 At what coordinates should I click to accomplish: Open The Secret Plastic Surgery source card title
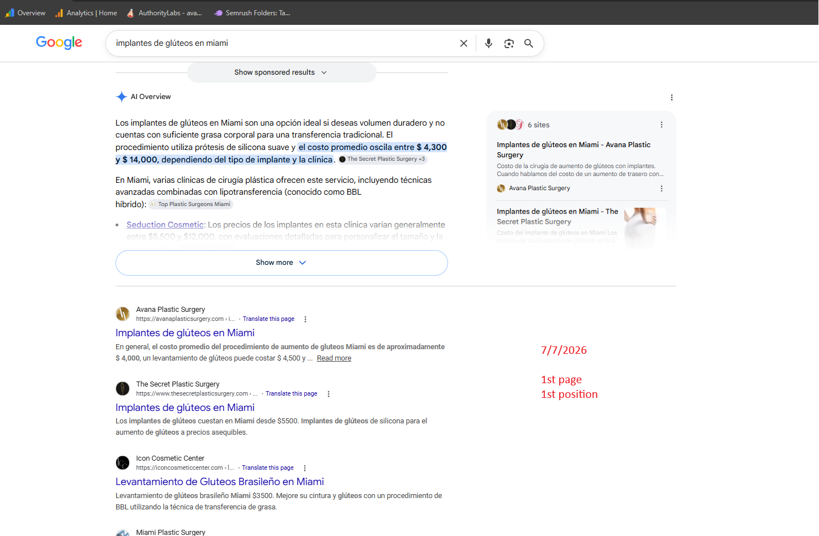[557, 217]
